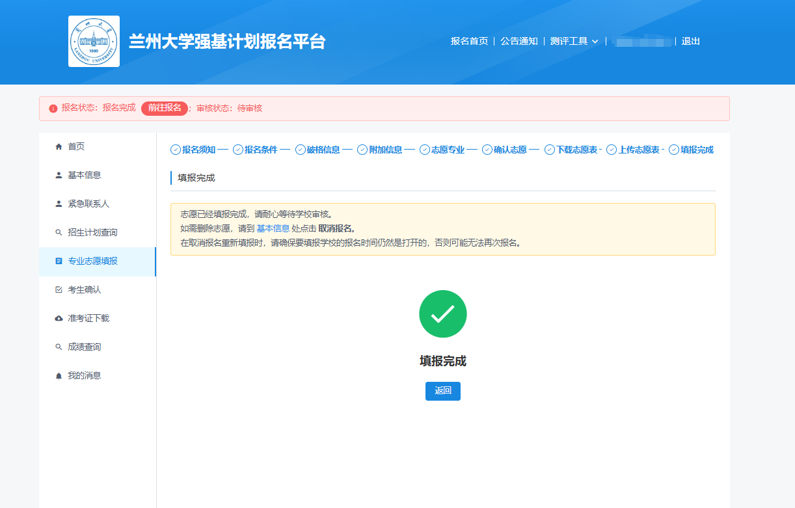Viewport: 795px width, 508px height.
Task: Open 成绩查询 in the sidebar
Action: [x=85, y=347]
